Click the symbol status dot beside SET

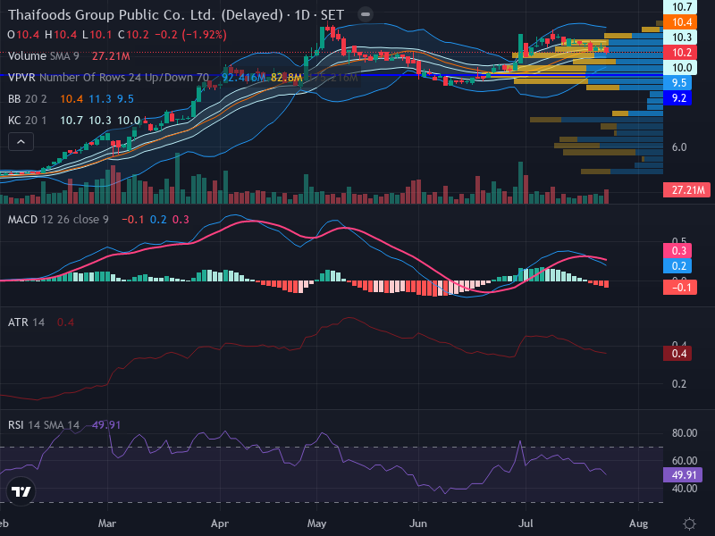pyautogui.click(x=366, y=14)
